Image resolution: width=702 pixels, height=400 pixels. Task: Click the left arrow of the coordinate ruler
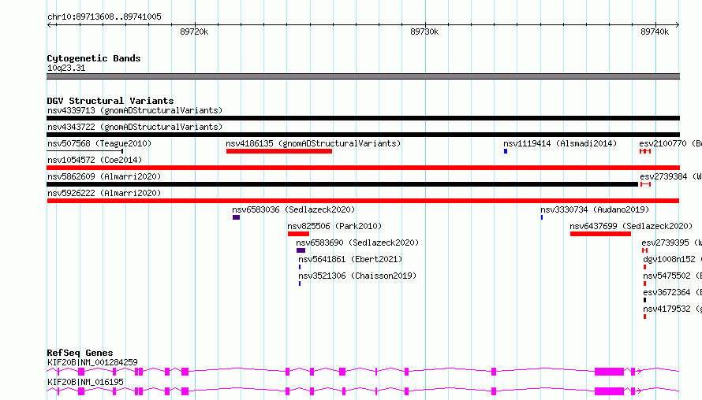point(49,24)
